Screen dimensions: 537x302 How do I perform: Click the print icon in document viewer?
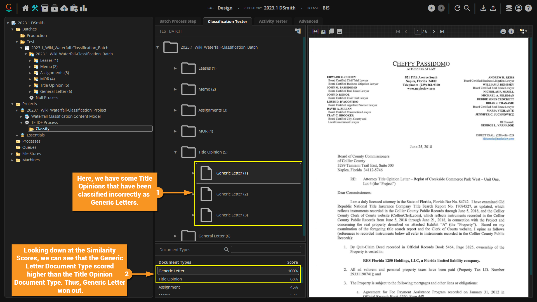pos(503,31)
